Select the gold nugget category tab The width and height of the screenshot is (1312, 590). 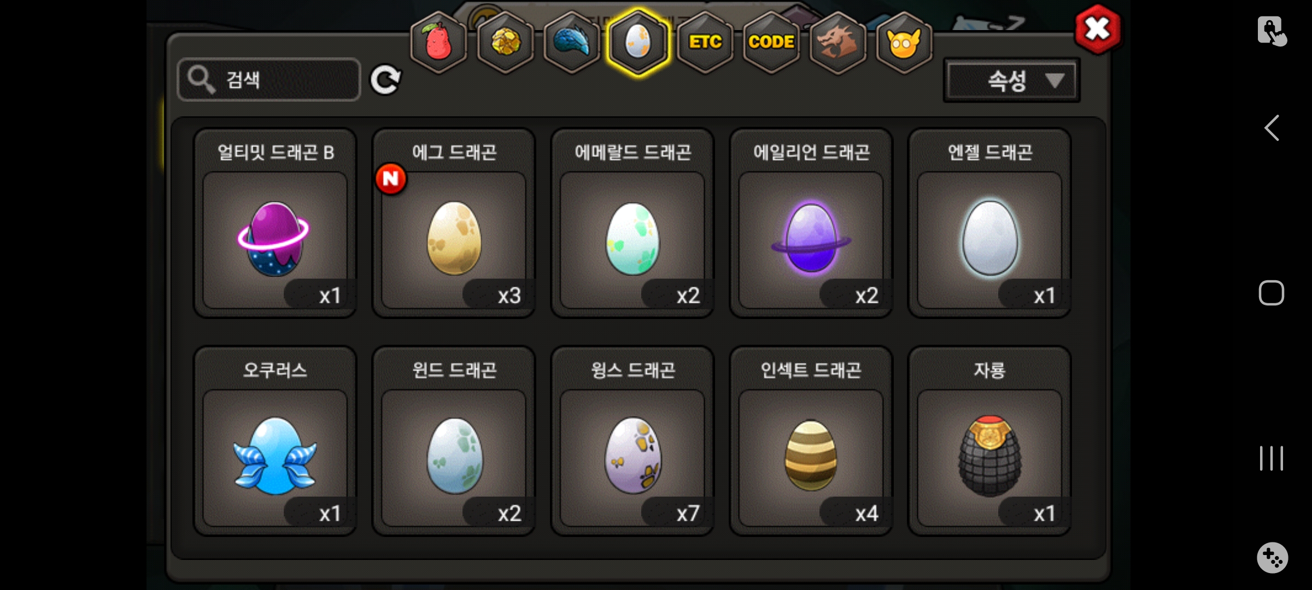pos(505,42)
